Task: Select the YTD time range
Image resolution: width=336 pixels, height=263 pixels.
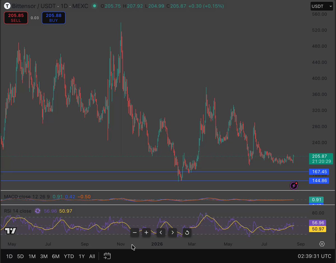Action: 69,256
